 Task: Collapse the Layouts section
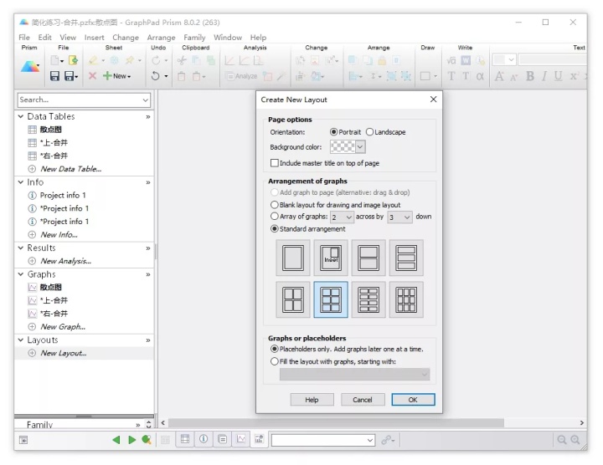(x=21, y=340)
